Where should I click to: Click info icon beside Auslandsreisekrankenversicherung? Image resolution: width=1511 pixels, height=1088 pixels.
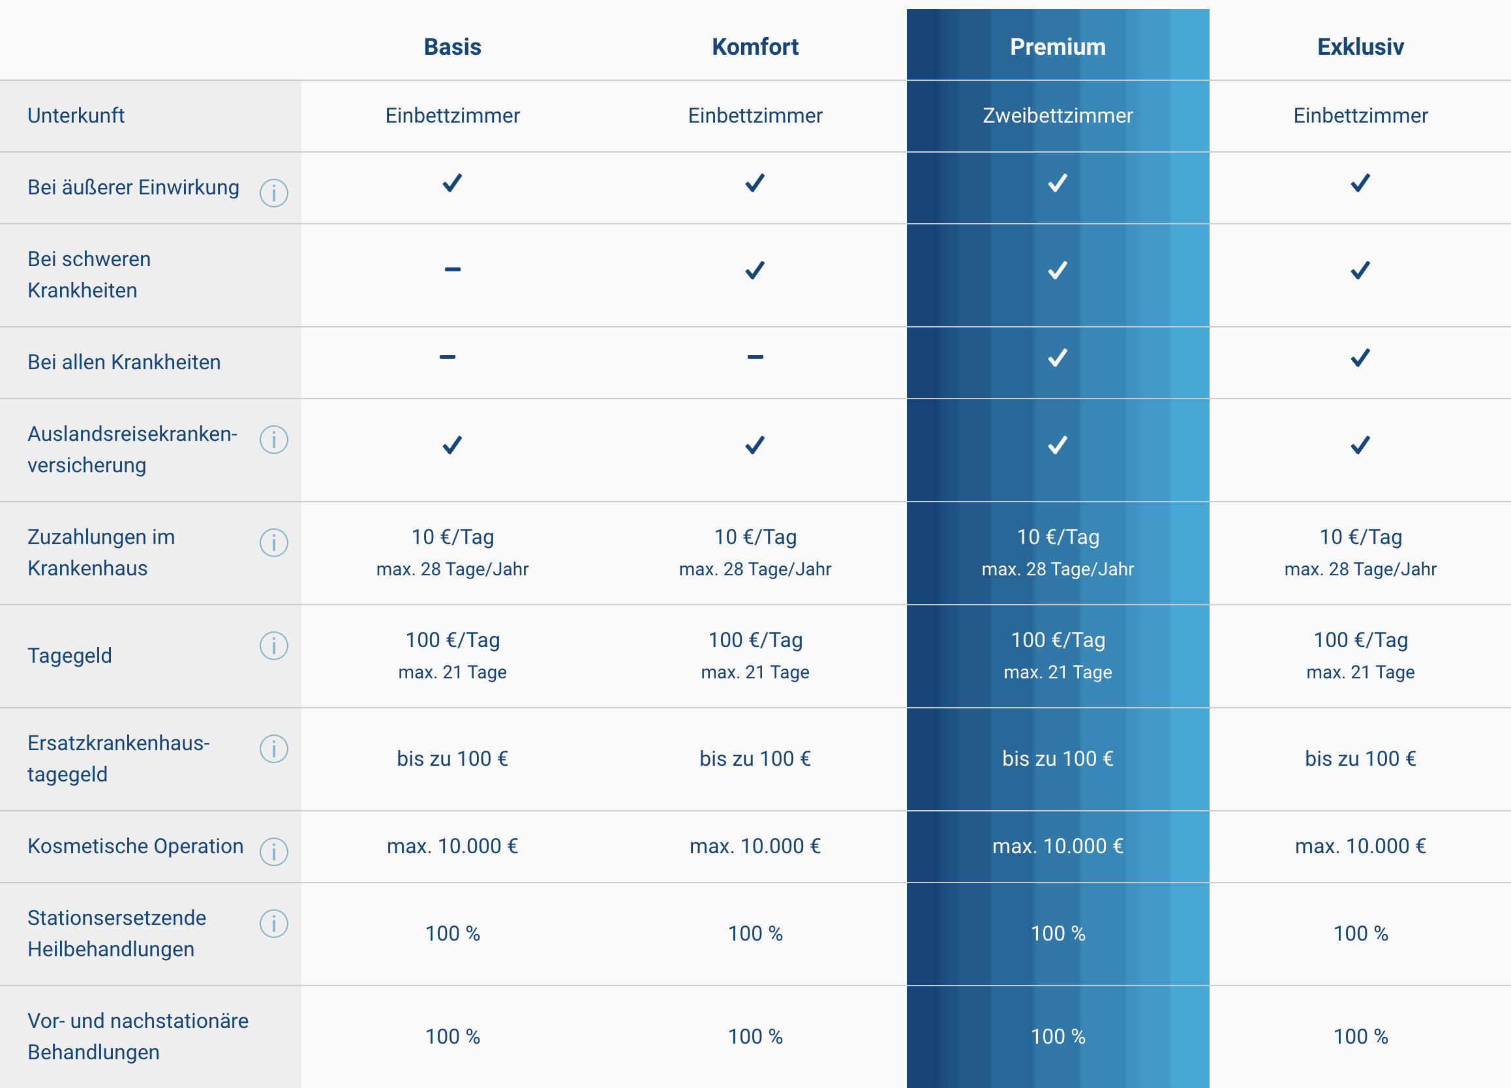[x=273, y=440]
